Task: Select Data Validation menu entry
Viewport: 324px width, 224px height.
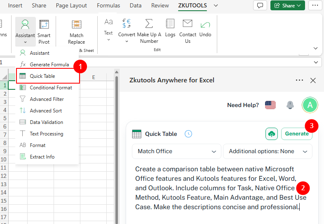Action: click(47, 122)
